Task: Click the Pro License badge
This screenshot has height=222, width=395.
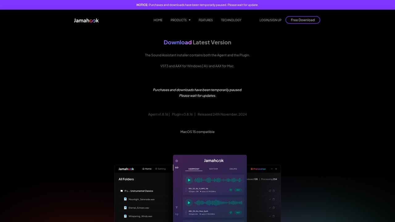Action: coord(258,169)
